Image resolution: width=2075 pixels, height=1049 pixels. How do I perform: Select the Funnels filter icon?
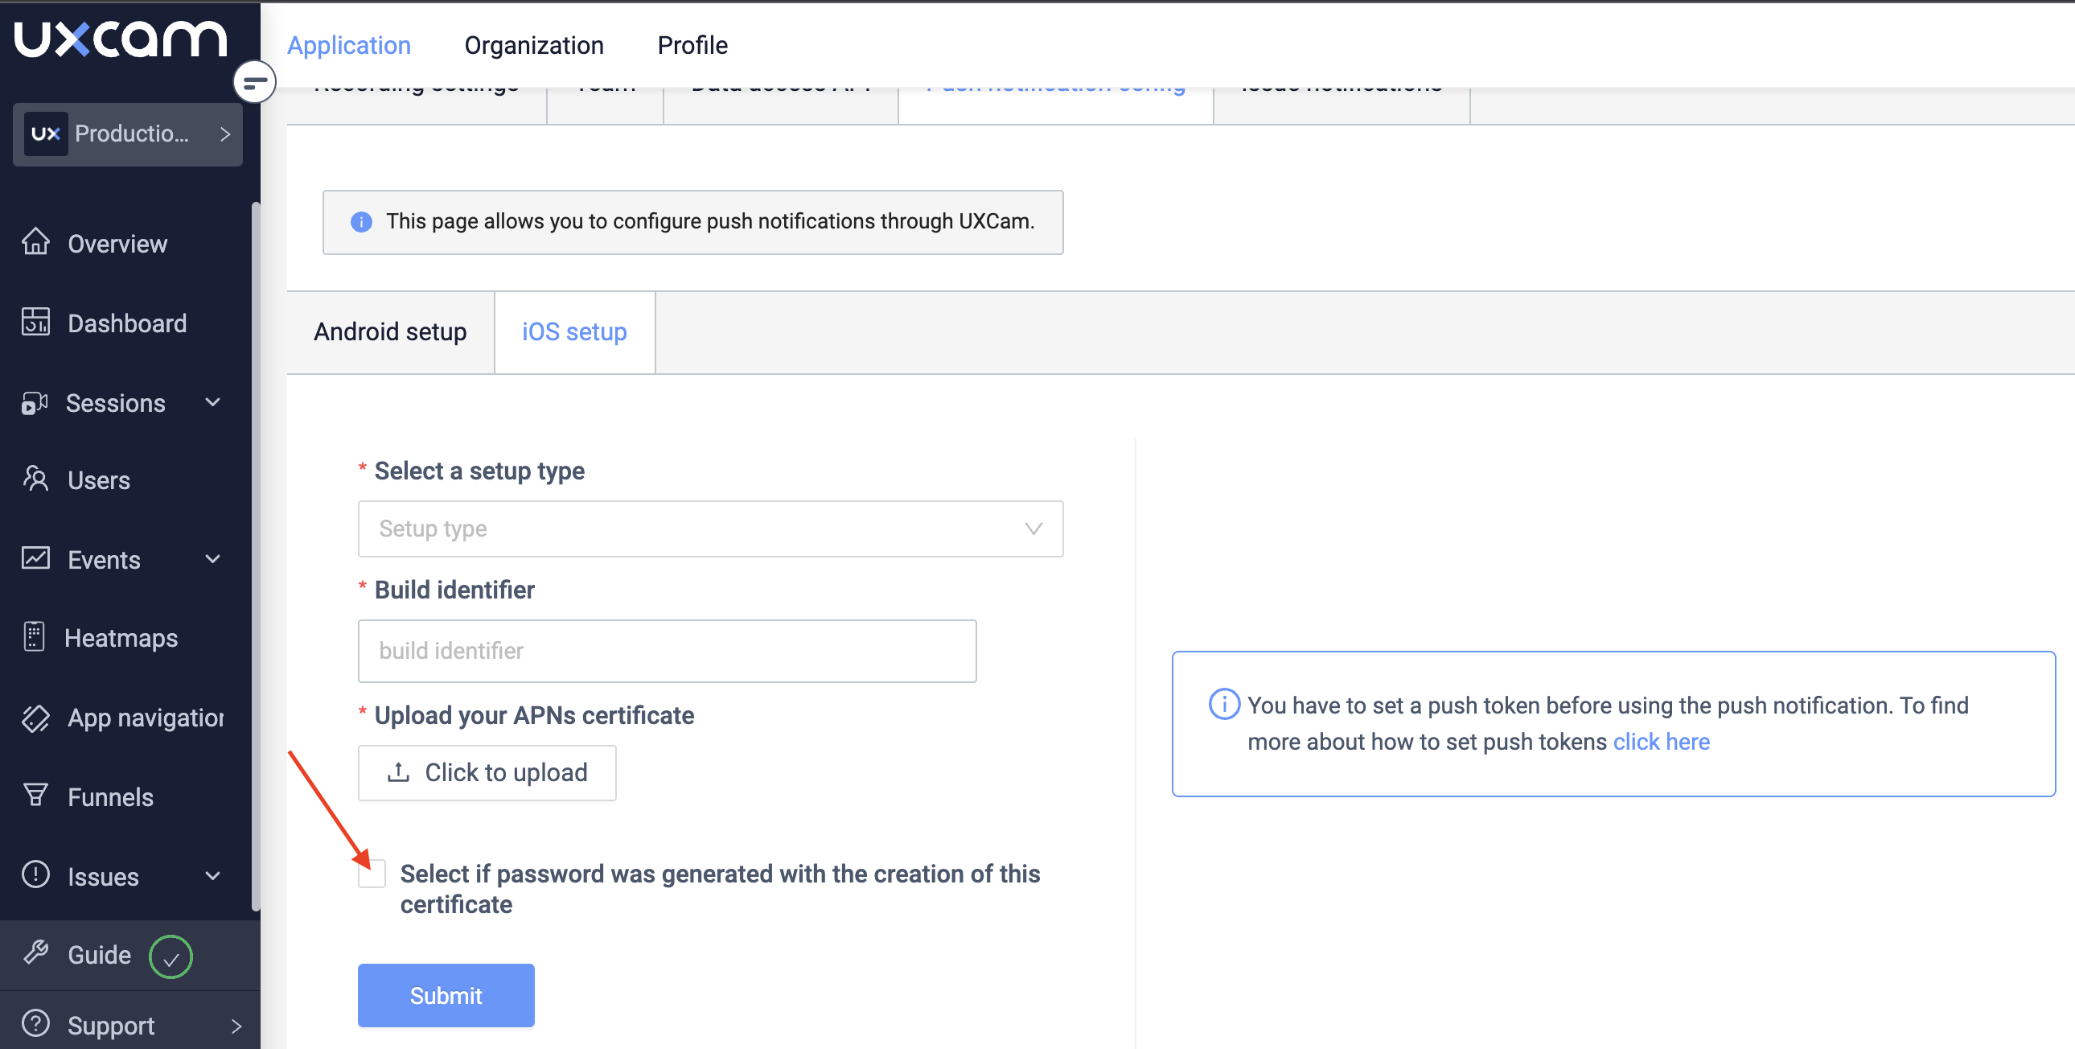[x=35, y=796]
